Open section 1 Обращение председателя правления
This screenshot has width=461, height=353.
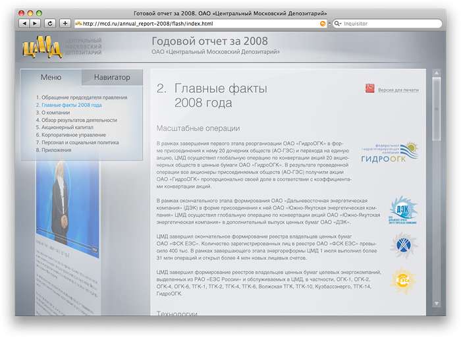(82, 97)
